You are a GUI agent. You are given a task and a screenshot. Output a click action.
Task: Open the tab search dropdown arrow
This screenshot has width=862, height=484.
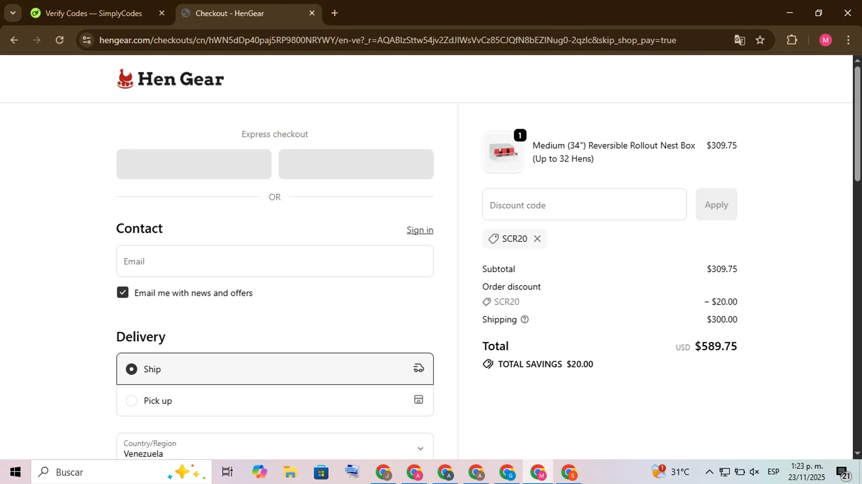pyautogui.click(x=13, y=13)
